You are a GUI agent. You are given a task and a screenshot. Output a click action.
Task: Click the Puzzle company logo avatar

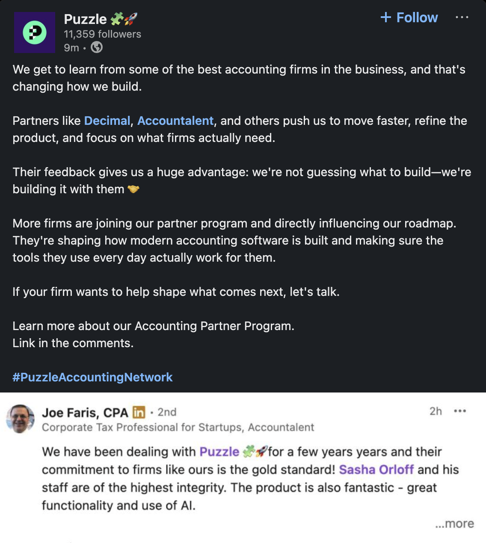[35, 32]
